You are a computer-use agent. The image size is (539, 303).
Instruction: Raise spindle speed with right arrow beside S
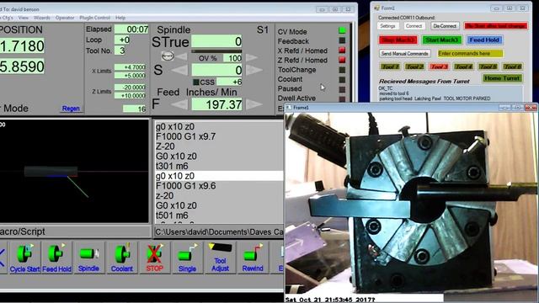pyautogui.click(x=254, y=71)
